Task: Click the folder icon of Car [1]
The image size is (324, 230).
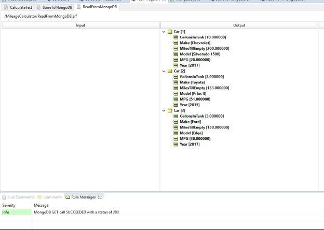Action: coord(170,32)
